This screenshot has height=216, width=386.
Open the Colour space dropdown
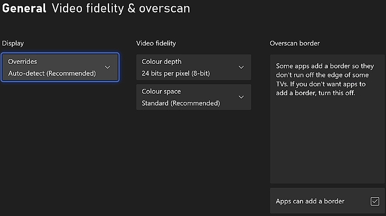pos(194,97)
